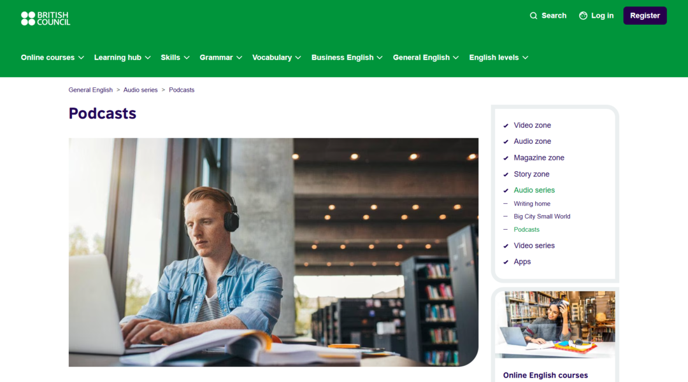Expand the Business English menu
This screenshot has width=688, height=382.
(x=347, y=57)
